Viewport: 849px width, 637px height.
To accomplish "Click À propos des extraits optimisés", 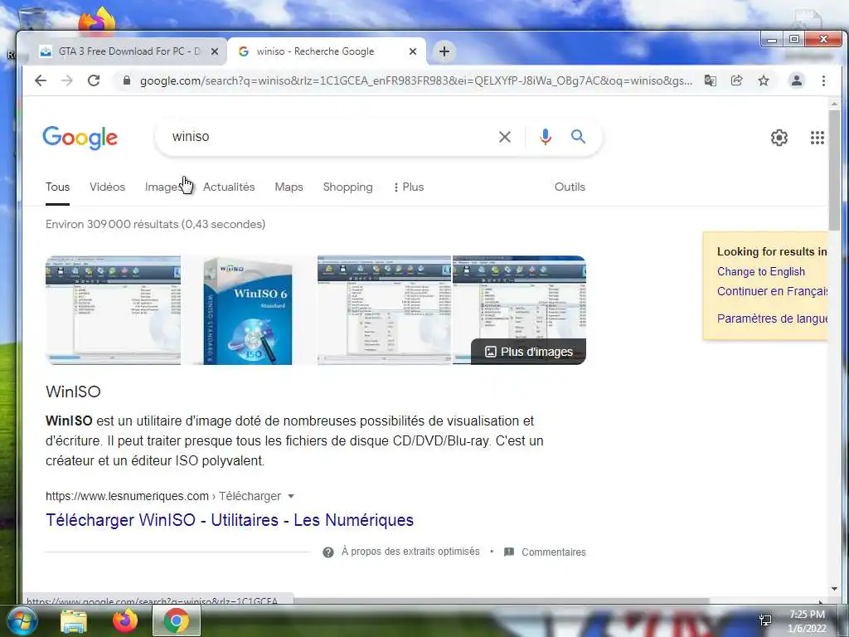I will [410, 552].
